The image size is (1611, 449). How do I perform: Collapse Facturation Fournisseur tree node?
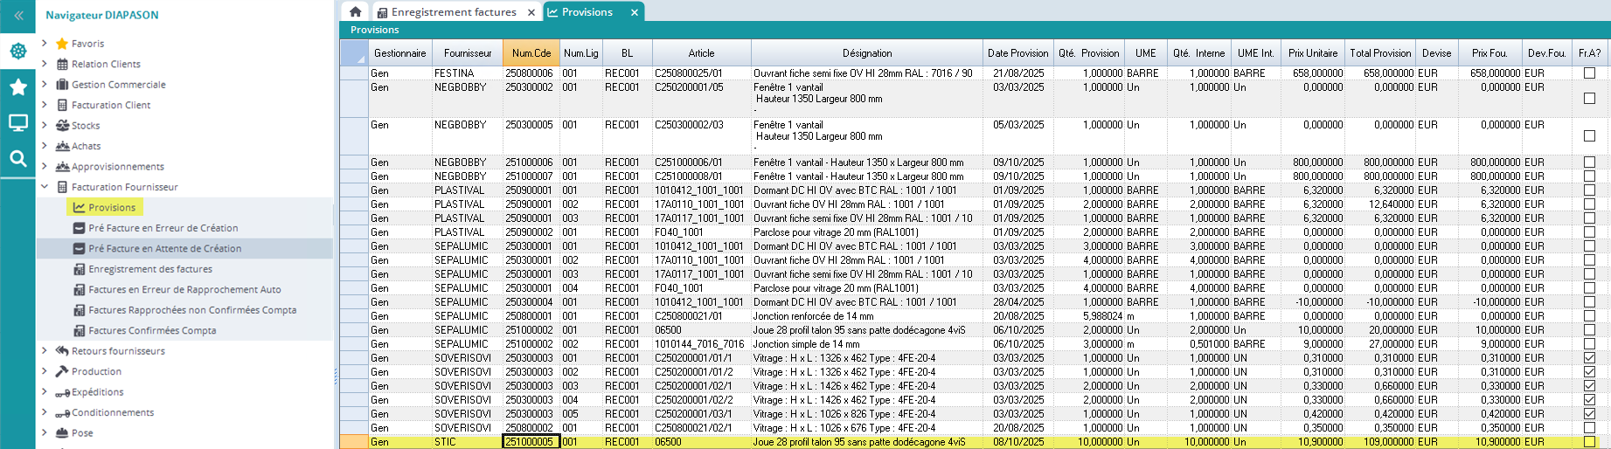tap(45, 187)
